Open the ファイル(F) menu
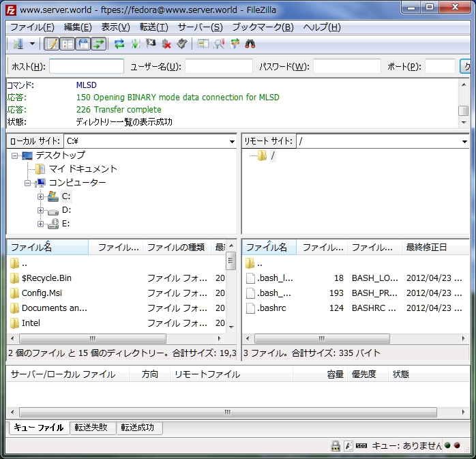 point(32,27)
